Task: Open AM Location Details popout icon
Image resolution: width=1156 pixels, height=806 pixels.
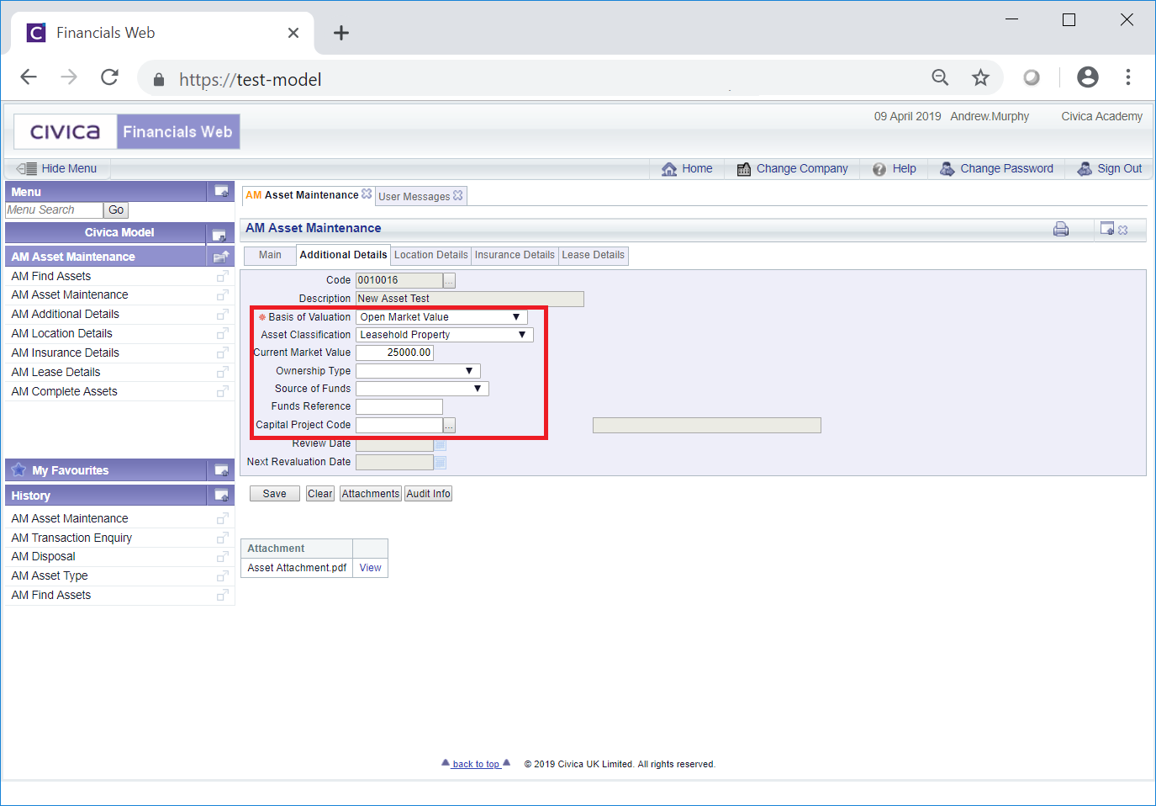Action: (x=223, y=334)
